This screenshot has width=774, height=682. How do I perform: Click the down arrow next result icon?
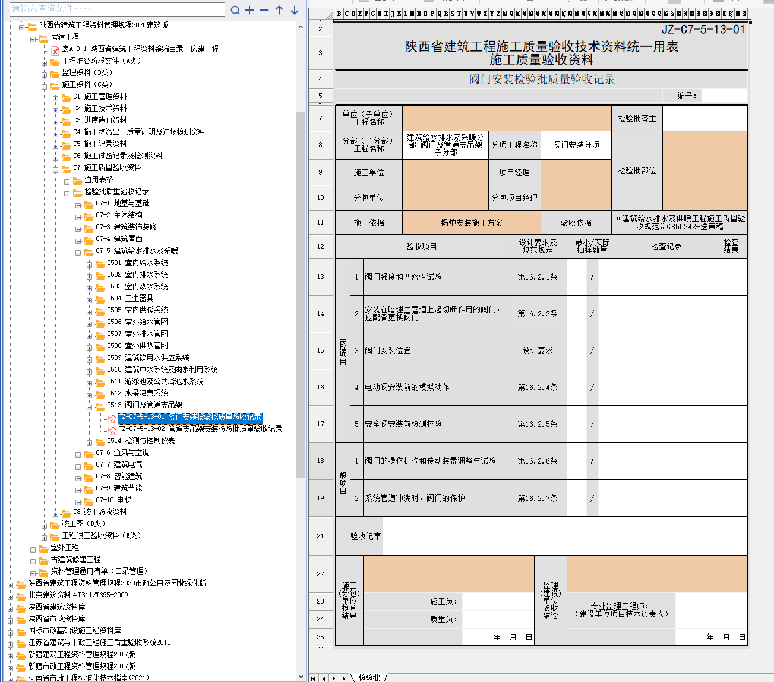click(295, 10)
